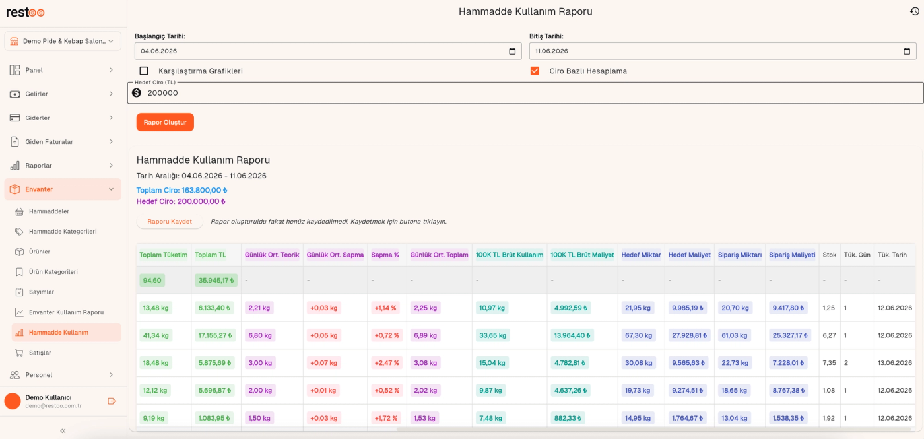Open the calendar picker in Başlangıç Tarihi

click(x=512, y=51)
